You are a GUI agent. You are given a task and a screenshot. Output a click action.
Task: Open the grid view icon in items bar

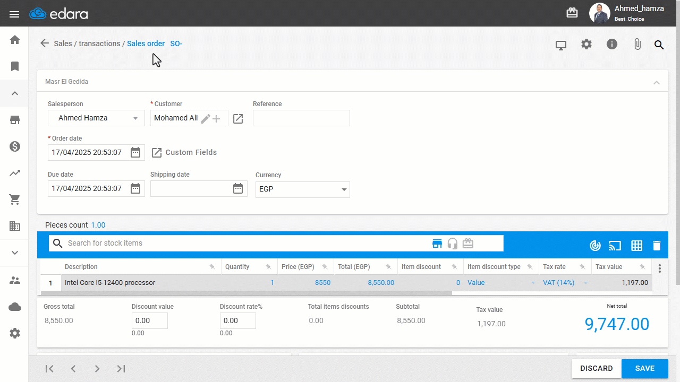point(636,245)
